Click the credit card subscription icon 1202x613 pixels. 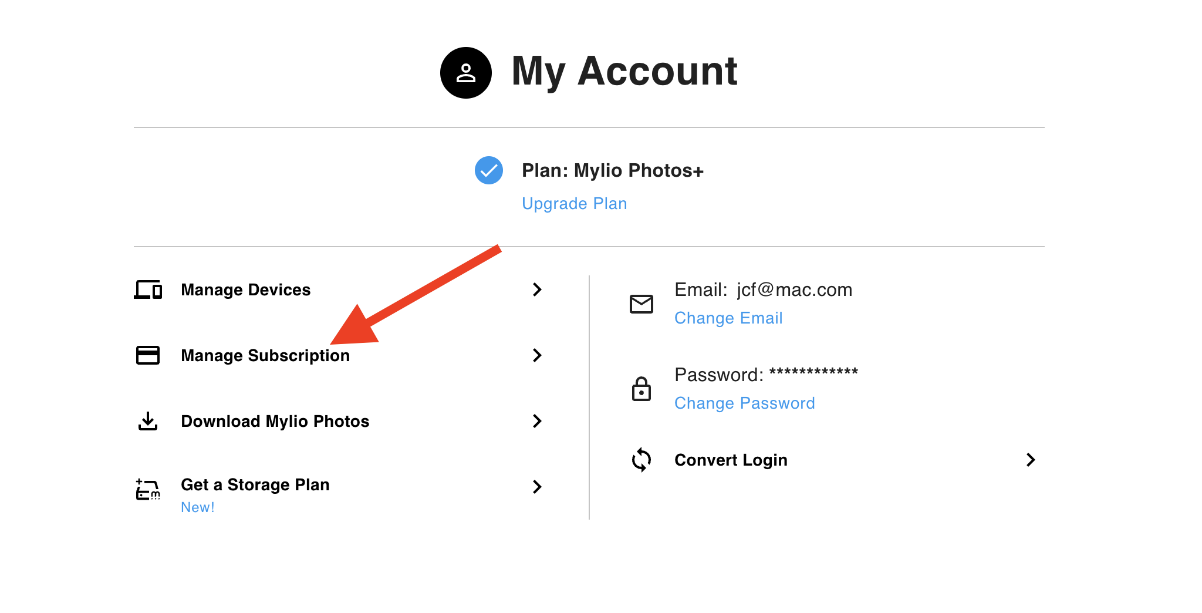pyautogui.click(x=148, y=355)
